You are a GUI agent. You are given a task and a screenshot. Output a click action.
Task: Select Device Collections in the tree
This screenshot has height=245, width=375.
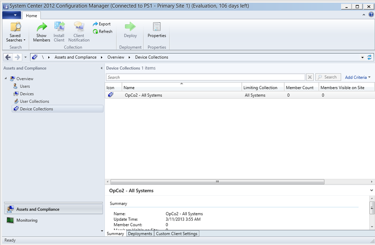57,109
